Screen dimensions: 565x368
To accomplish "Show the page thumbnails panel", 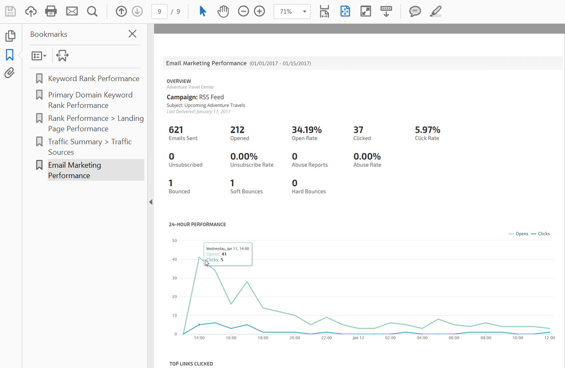I will (10, 36).
